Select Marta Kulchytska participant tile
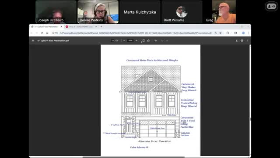280x158 pixels. (140, 12)
